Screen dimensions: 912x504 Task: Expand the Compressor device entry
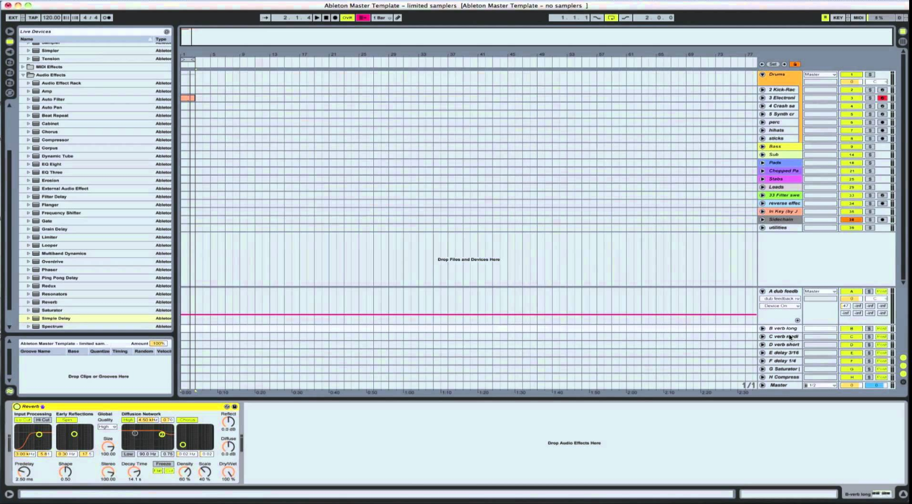28,140
